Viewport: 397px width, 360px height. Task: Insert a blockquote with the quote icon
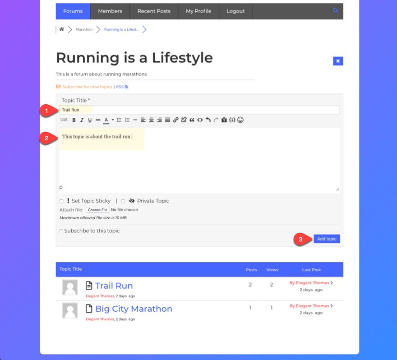[192, 120]
